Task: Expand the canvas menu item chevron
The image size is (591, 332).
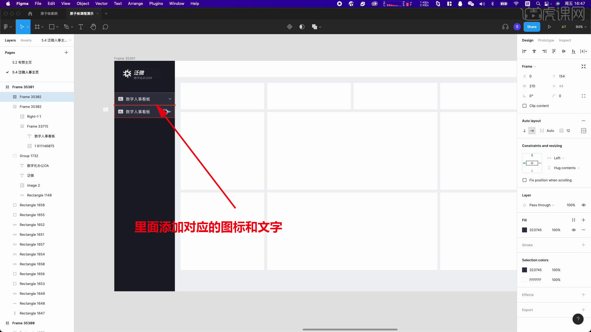Action: pyautogui.click(x=170, y=99)
